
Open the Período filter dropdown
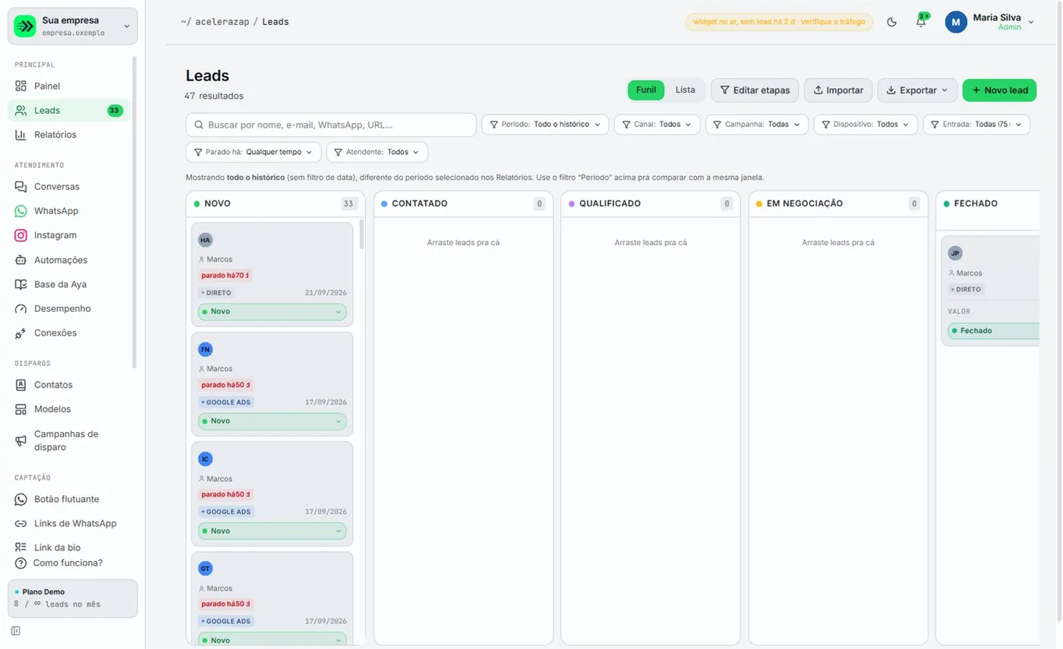pyautogui.click(x=545, y=124)
